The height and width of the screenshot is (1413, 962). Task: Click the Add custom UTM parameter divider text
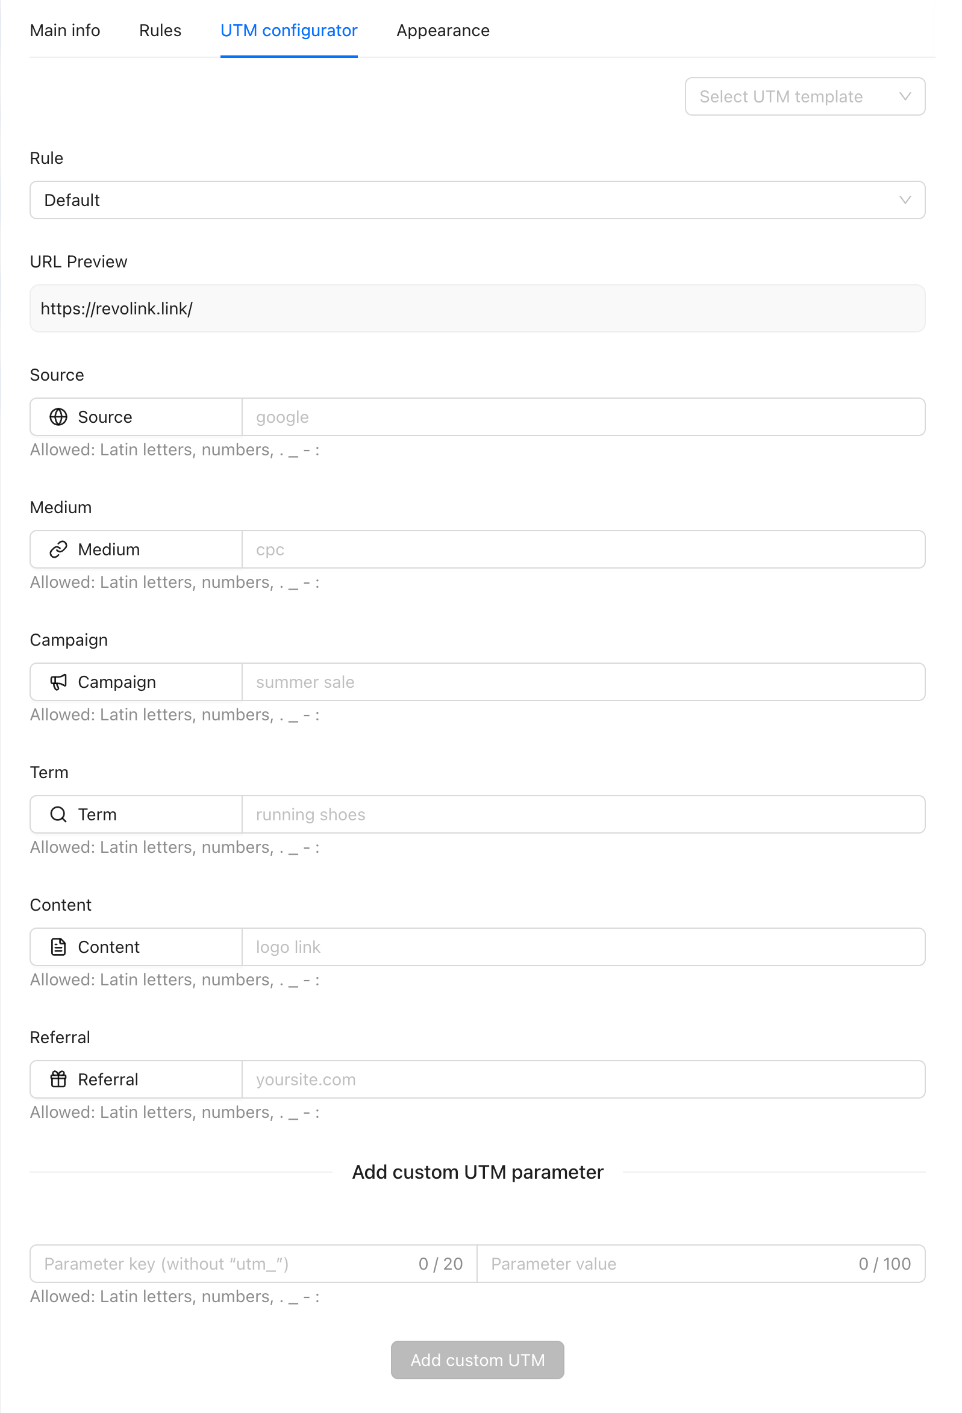pyautogui.click(x=478, y=1172)
